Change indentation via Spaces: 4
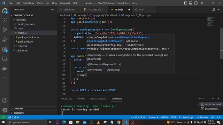 153,117
